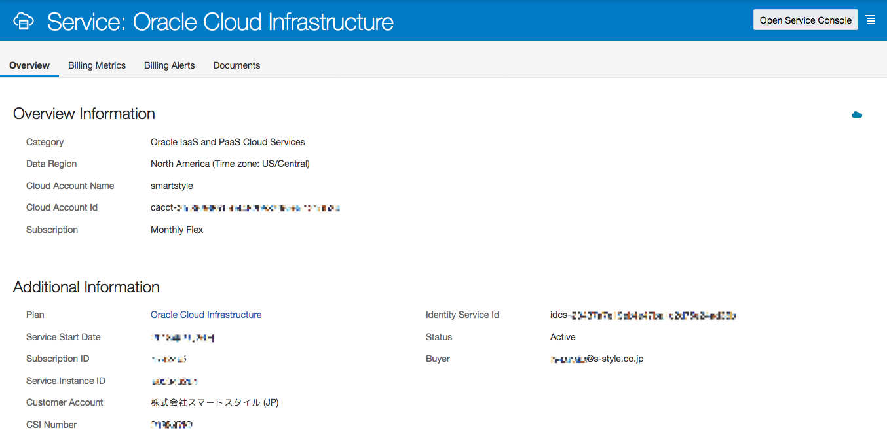Click the Additional Information heading
887x439 pixels.
point(86,287)
